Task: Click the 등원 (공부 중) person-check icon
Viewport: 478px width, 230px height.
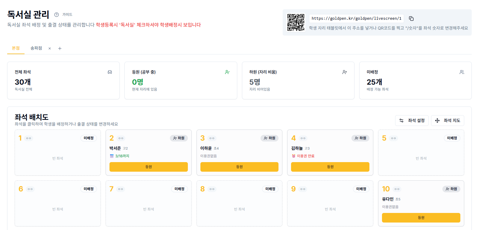Action: 227,72
